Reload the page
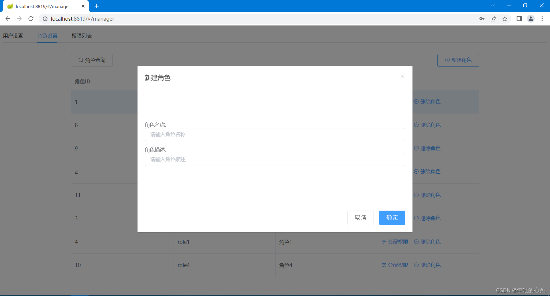The width and height of the screenshot is (550, 296). coord(31,19)
